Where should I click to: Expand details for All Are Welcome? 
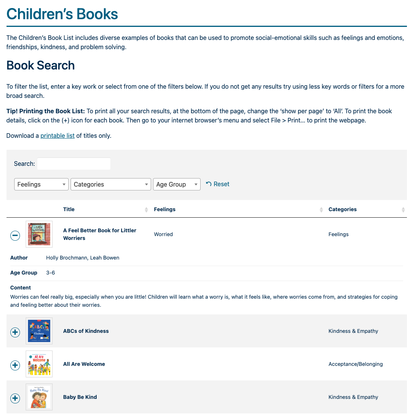[15, 365]
